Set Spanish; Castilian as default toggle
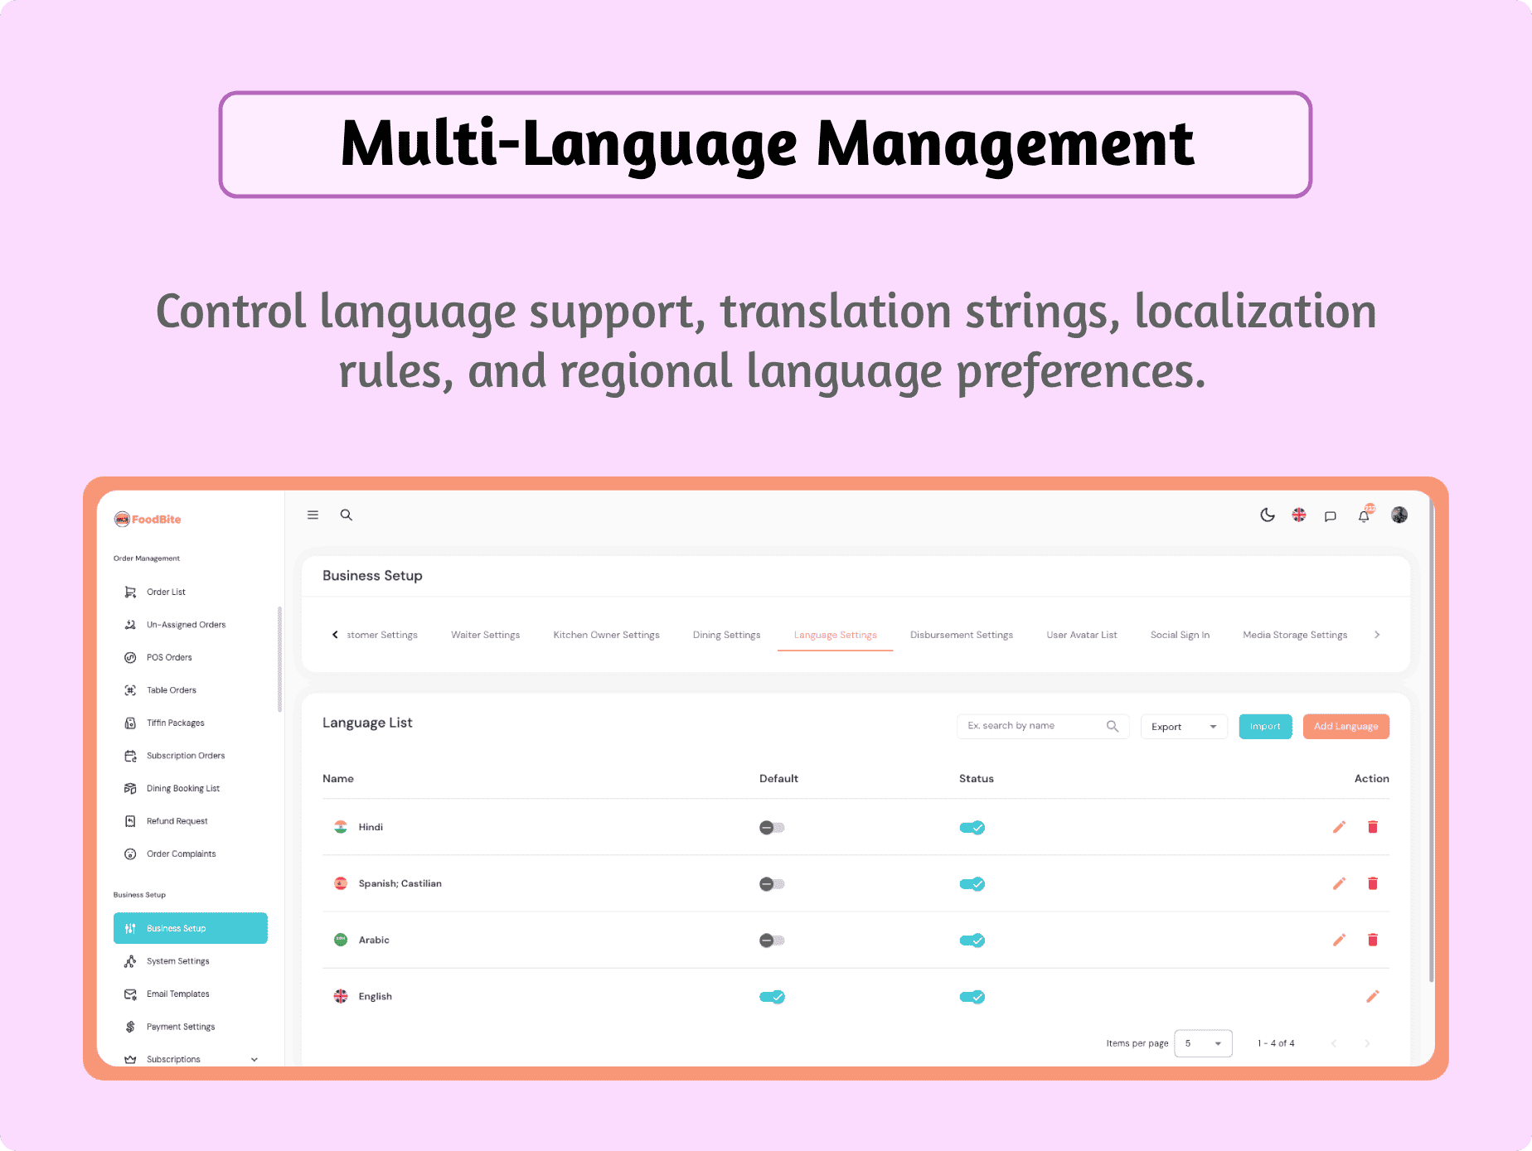Image resolution: width=1532 pixels, height=1151 pixels. 772,884
